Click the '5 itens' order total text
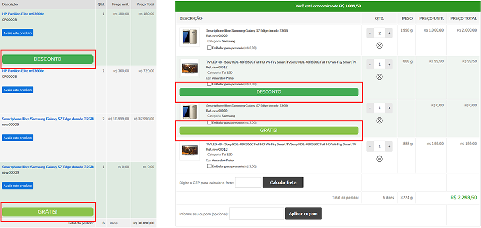Viewport: 481px width, 228px height. coord(389,198)
